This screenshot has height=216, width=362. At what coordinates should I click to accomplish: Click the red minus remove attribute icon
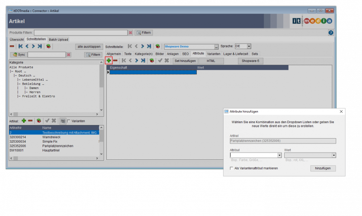coord(115,60)
